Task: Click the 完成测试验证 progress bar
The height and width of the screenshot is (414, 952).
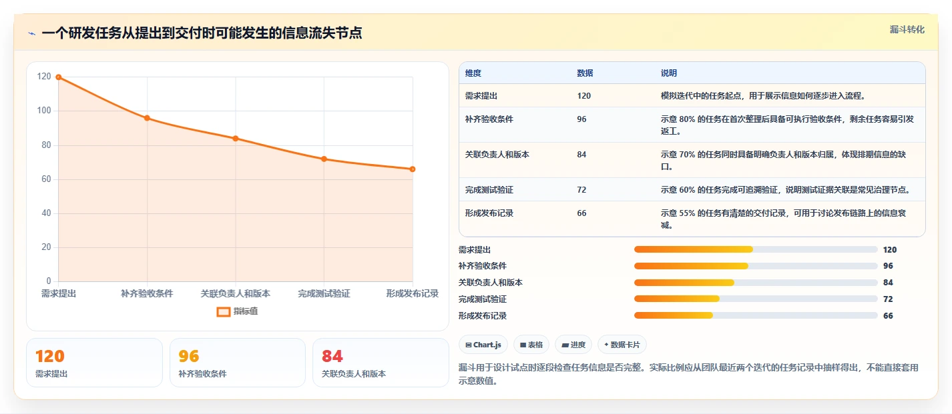Action: point(756,299)
